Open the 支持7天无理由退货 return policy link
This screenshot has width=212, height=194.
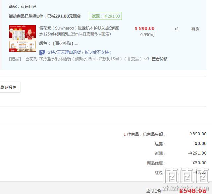(79, 52)
